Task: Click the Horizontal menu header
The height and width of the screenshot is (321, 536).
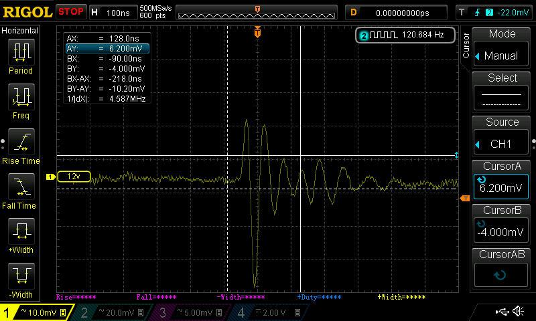Action: 20,30
